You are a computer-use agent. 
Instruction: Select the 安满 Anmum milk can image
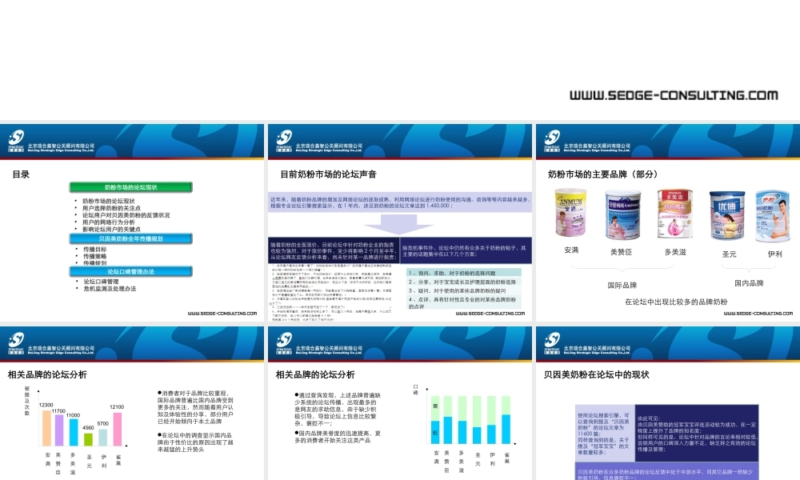point(571,214)
